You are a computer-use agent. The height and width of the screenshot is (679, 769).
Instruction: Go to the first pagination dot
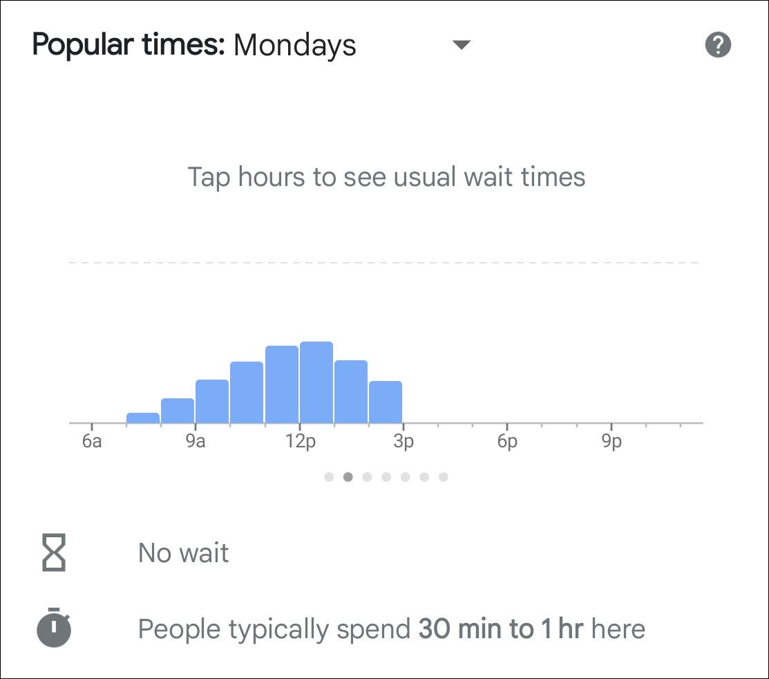pos(329,476)
